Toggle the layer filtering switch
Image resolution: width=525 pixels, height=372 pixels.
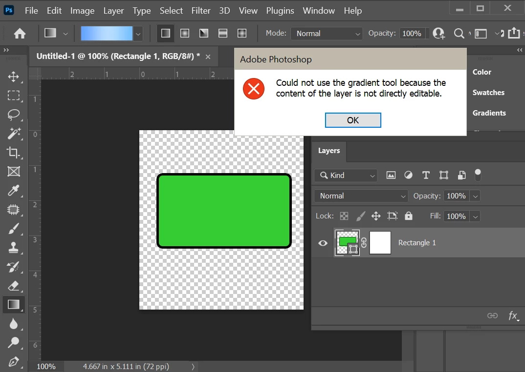pyautogui.click(x=478, y=175)
